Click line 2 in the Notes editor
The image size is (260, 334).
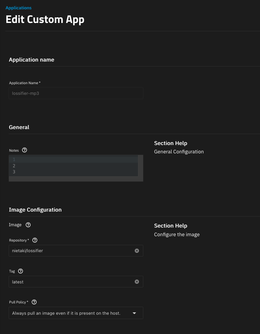click(x=76, y=166)
